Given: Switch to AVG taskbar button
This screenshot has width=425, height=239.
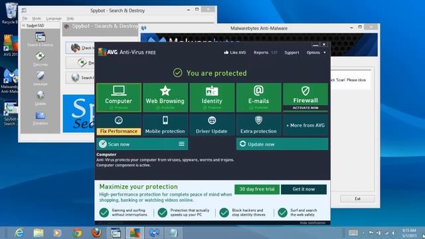Looking at the screenshot, I should coord(135,233).
